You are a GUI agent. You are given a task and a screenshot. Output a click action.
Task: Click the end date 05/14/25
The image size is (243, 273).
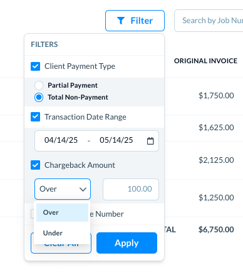[x=116, y=140]
